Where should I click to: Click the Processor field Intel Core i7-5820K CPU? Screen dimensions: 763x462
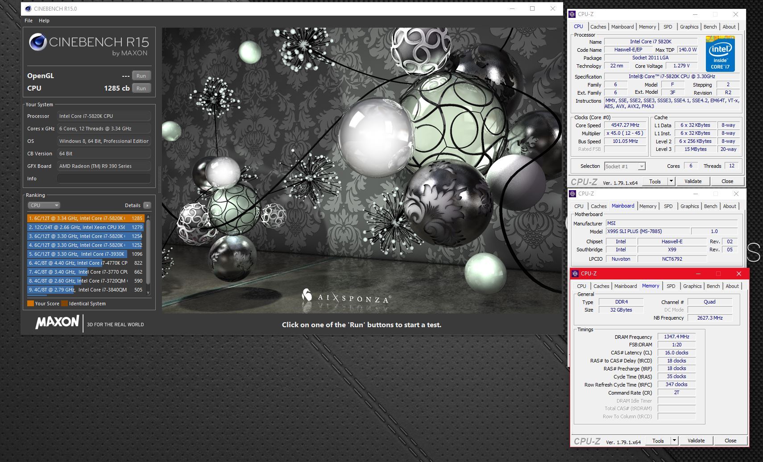104,116
